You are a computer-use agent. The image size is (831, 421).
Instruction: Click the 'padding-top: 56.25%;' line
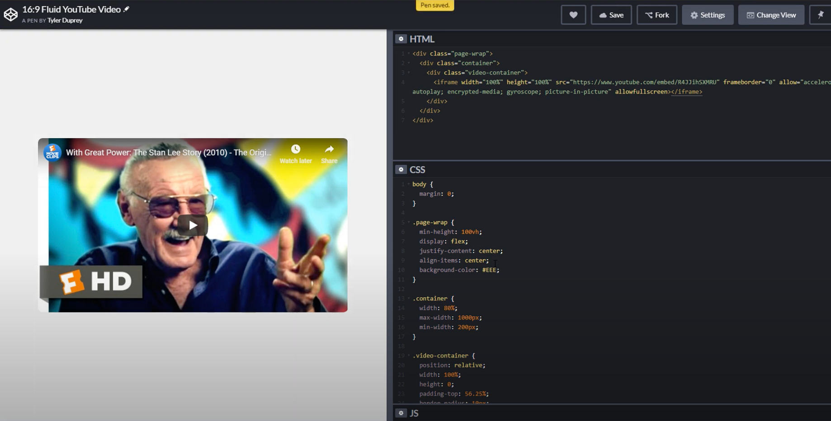coord(454,393)
